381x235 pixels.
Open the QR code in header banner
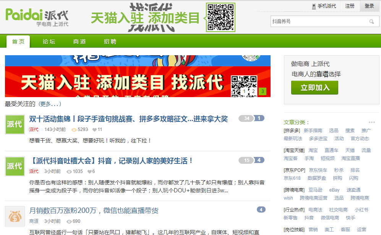click(220, 17)
